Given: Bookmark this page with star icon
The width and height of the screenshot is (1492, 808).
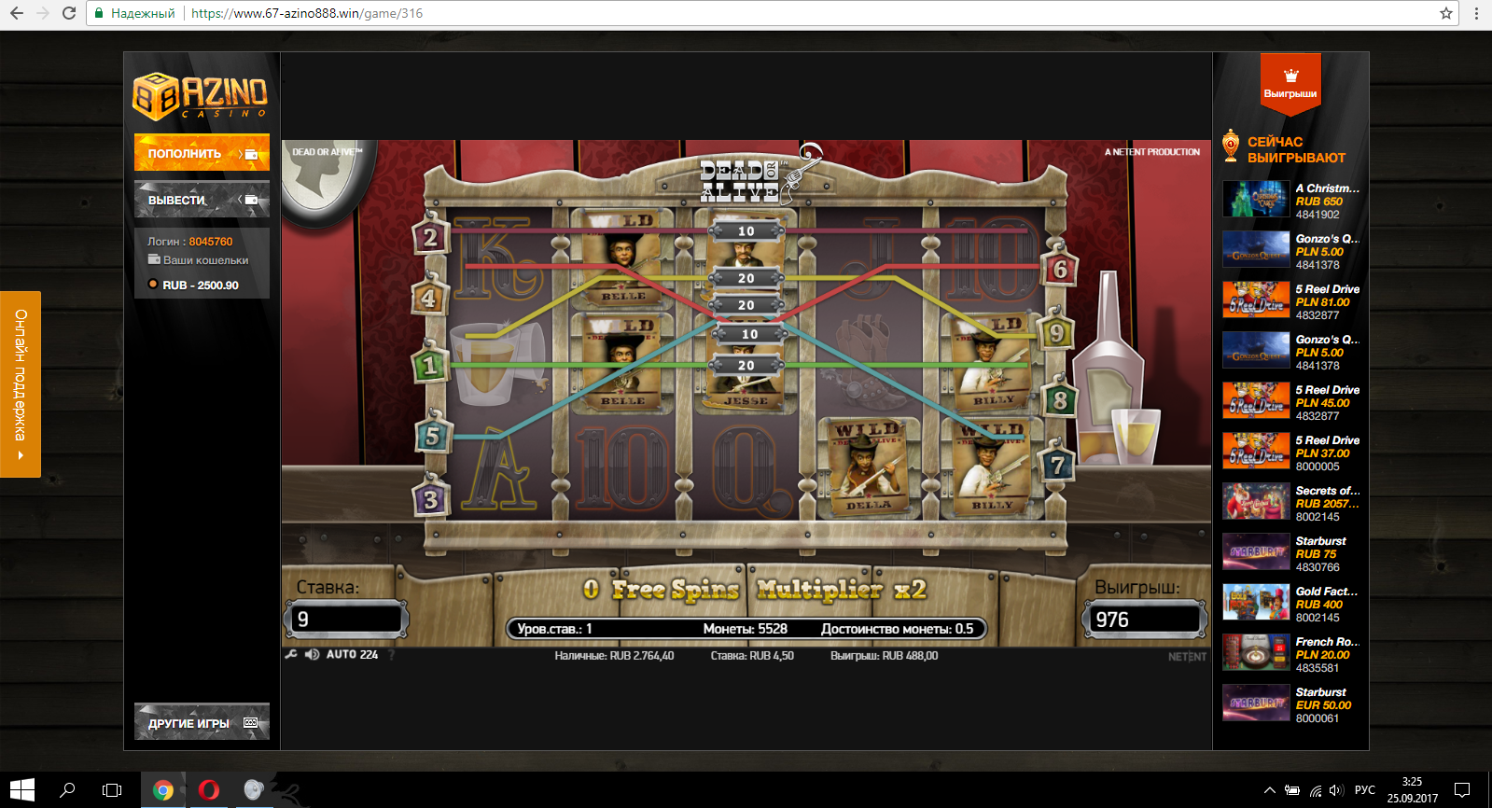Looking at the screenshot, I should [x=1446, y=13].
